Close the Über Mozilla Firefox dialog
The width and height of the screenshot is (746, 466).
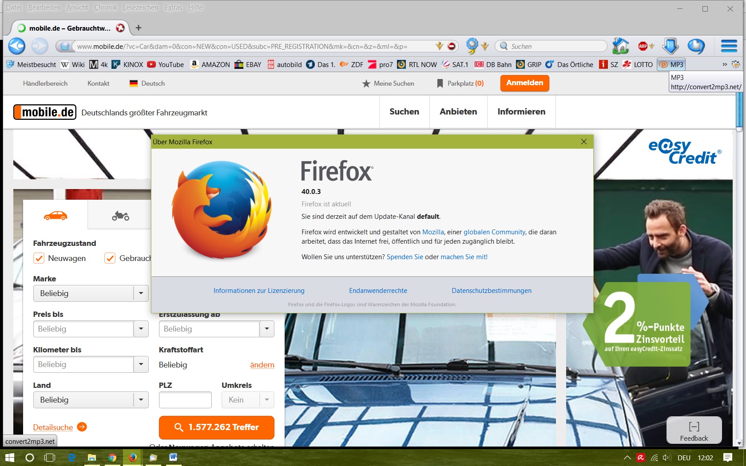[x=584, y=142]
